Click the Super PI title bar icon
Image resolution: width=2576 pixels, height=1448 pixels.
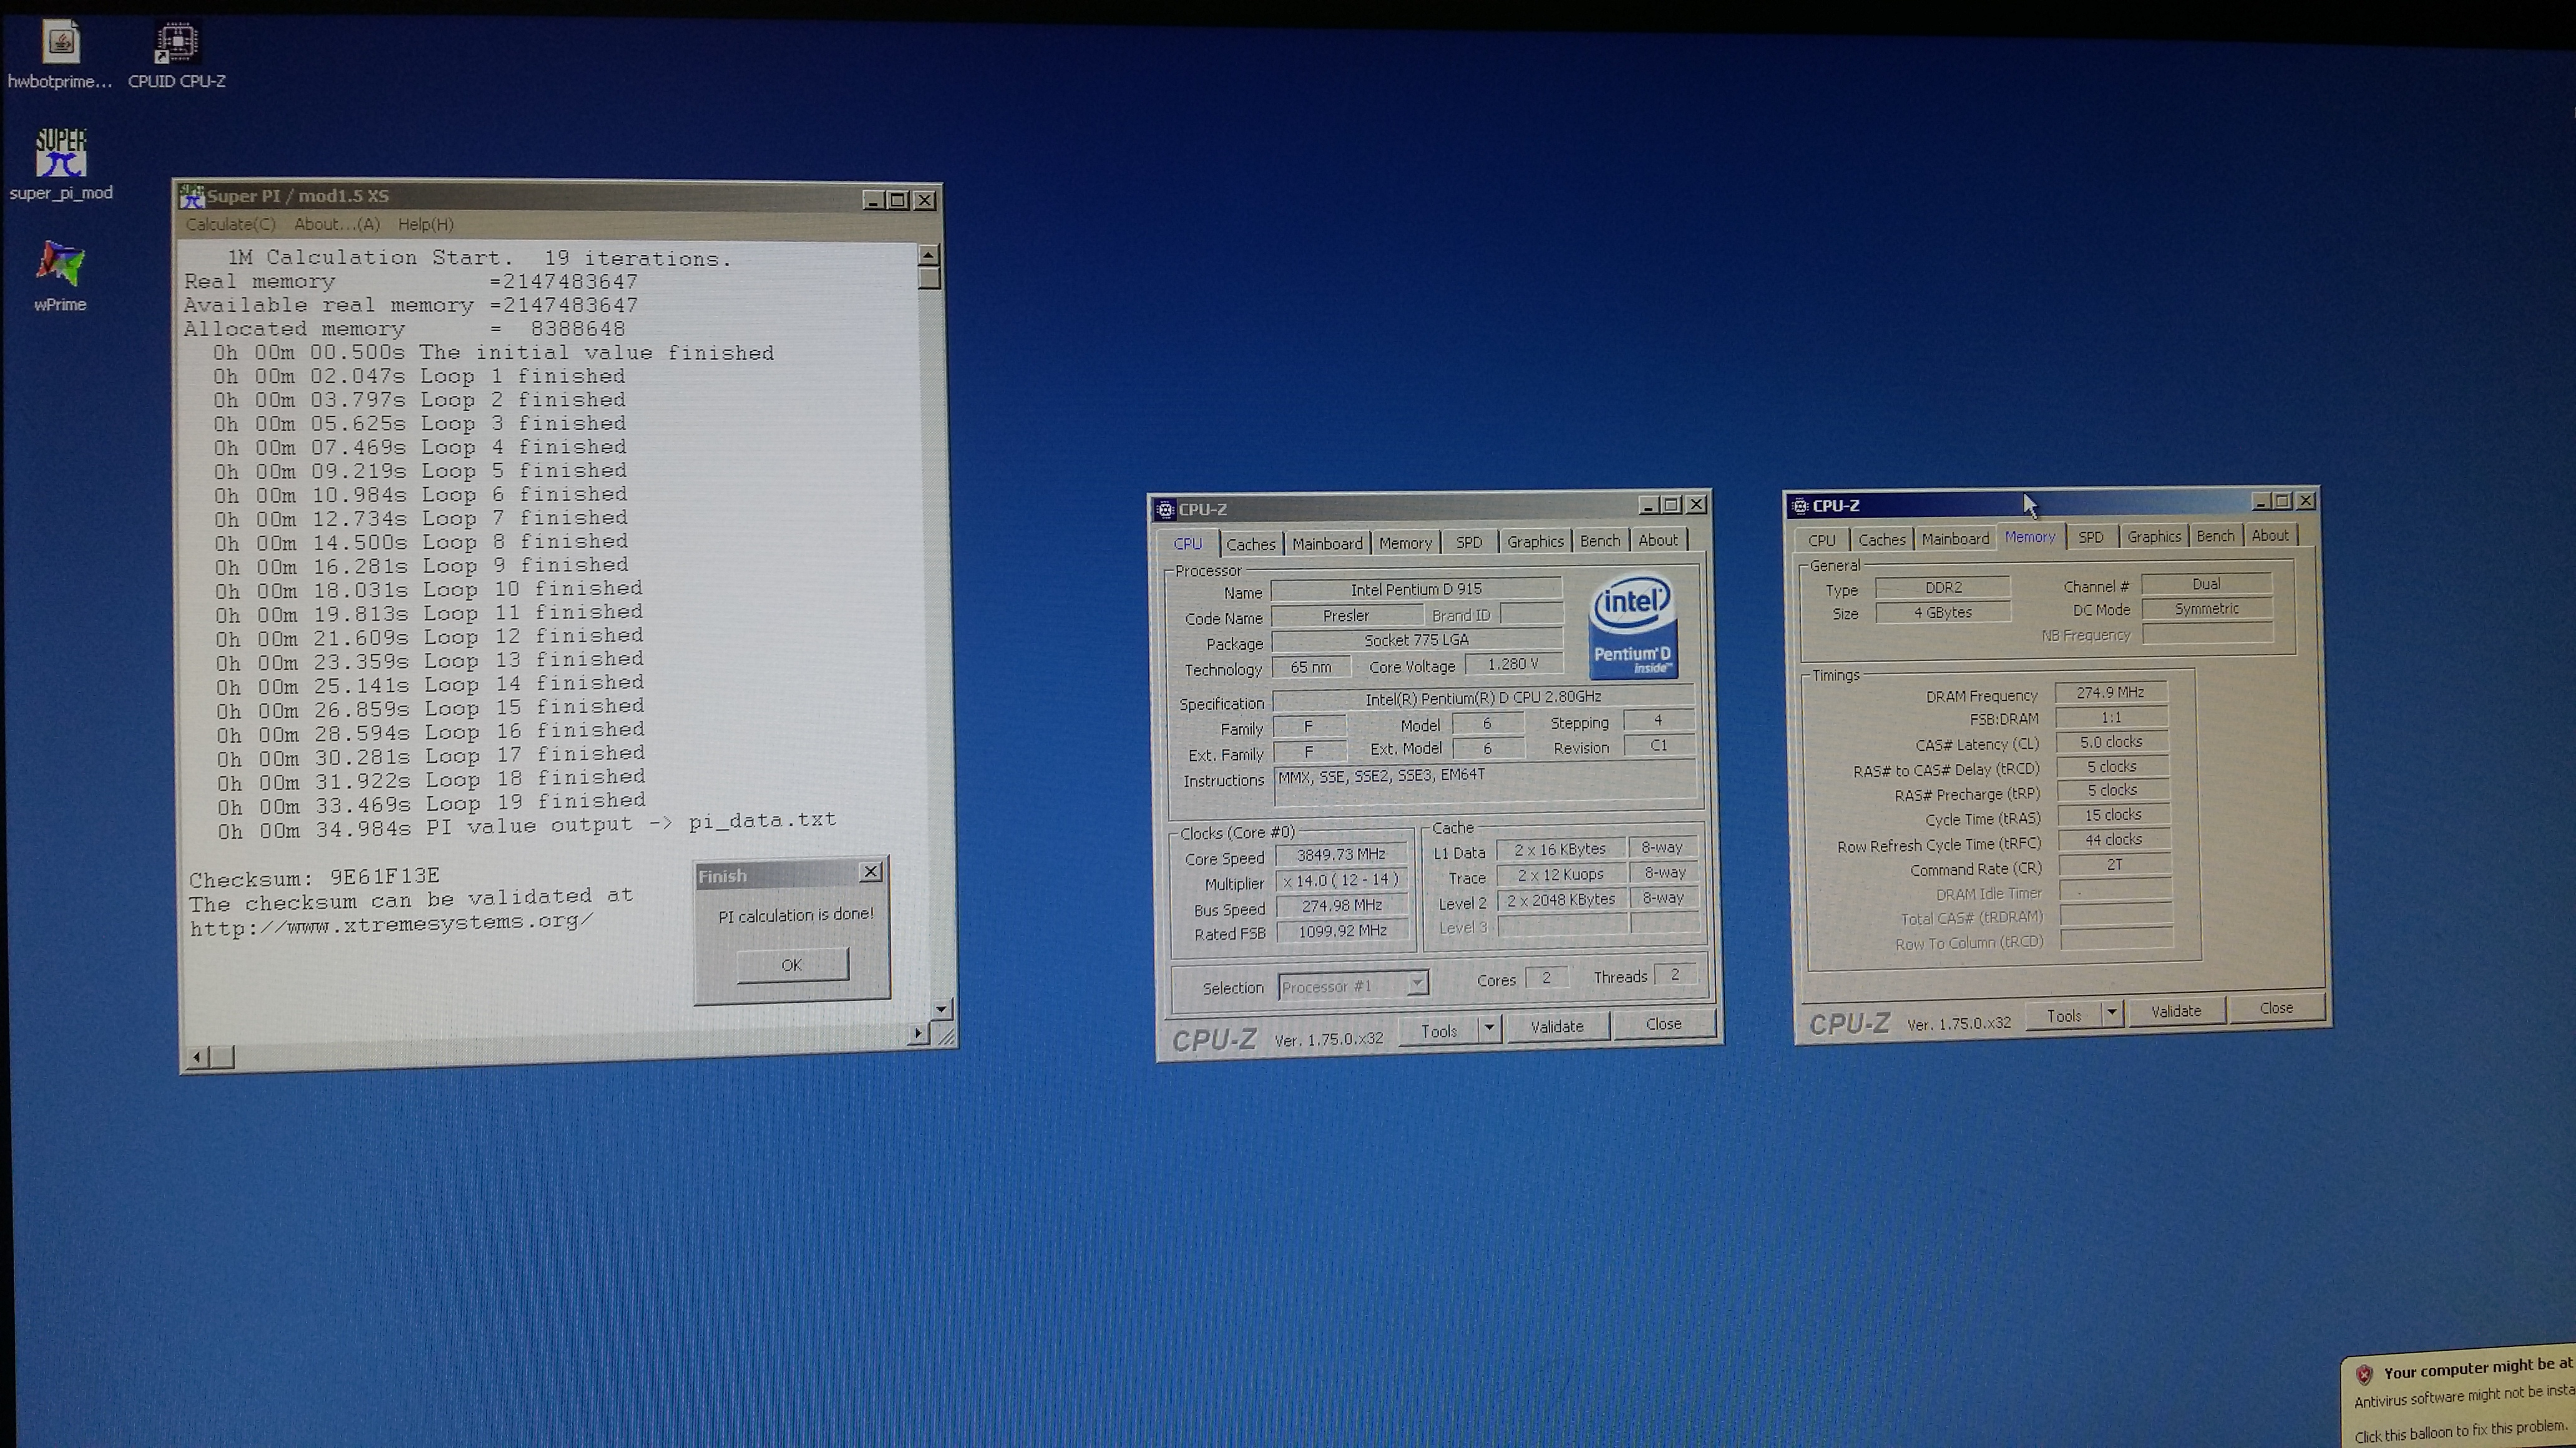coord(191,197)
